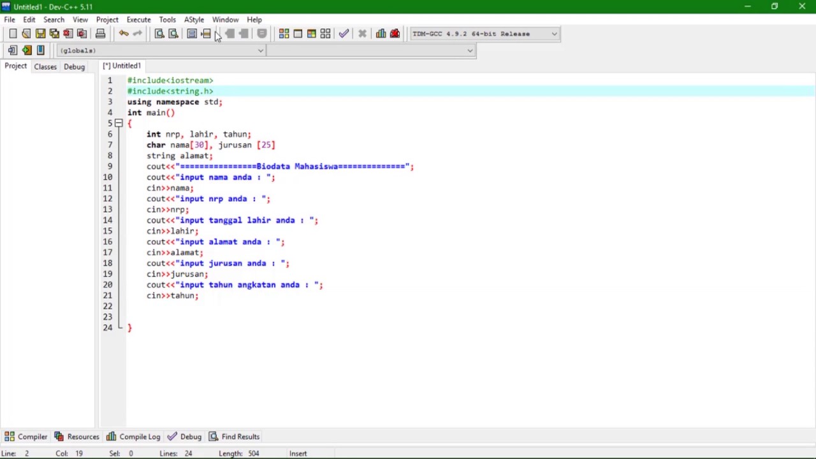Open the Find Results bottom tab

[234, 437]
